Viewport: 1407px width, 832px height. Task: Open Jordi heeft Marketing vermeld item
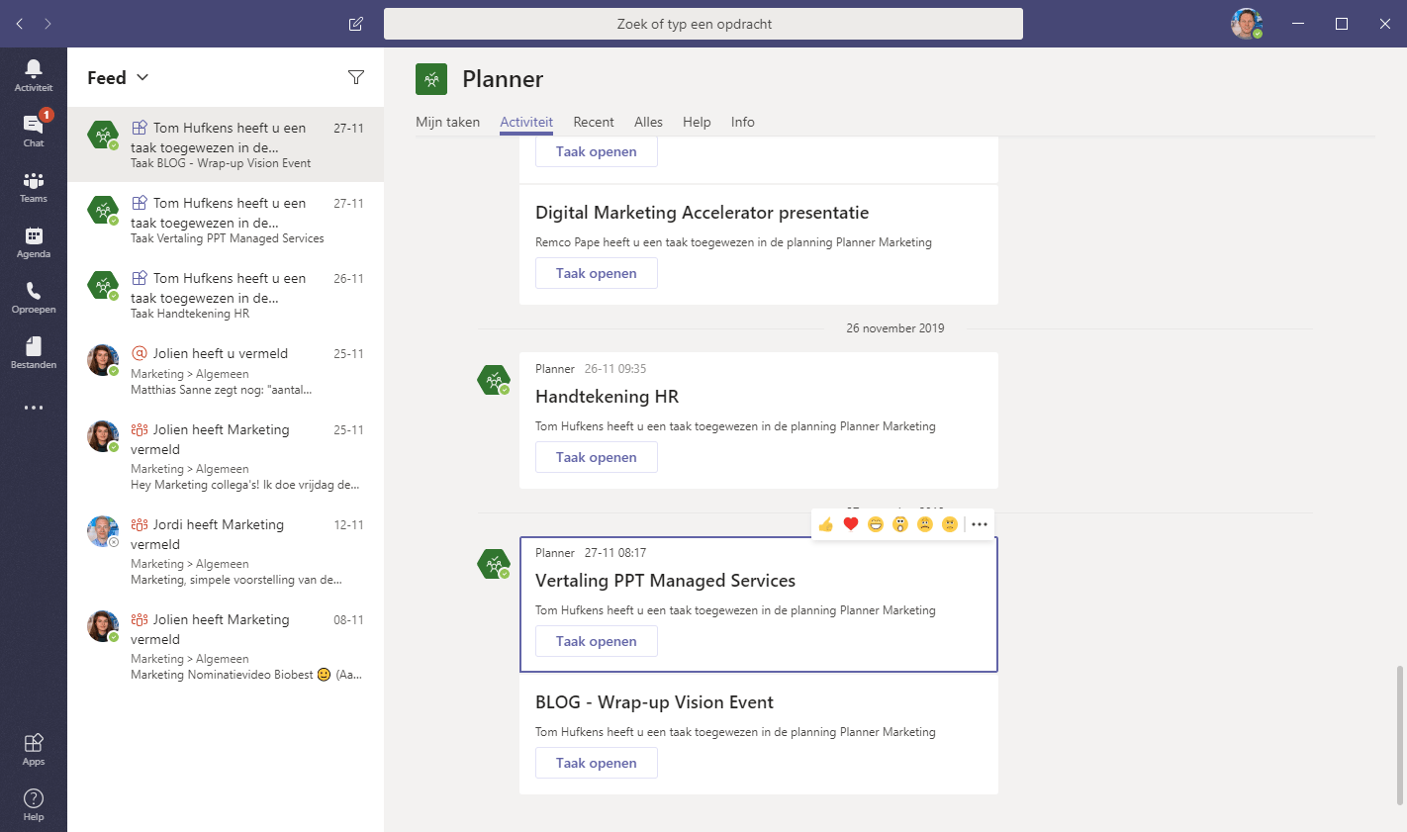226,551
